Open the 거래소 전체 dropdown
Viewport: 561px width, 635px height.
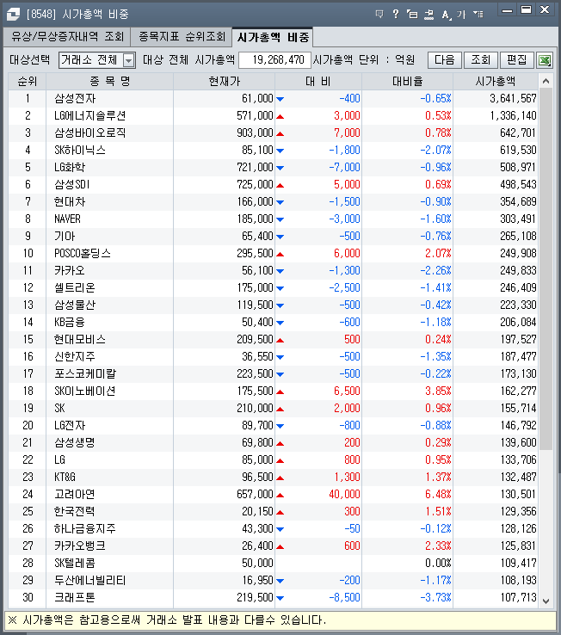point(97,60)
